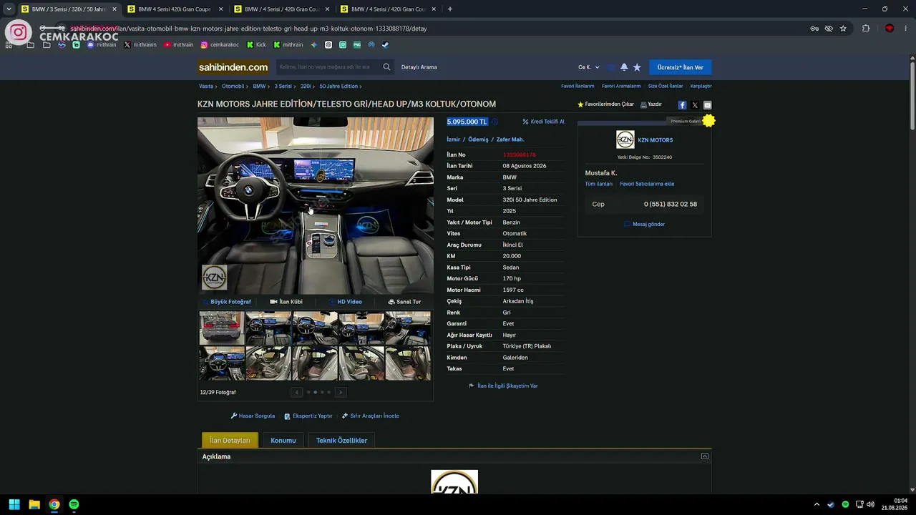
Task: Bookmark this page with Chrome star
Action: pos(843,29)
